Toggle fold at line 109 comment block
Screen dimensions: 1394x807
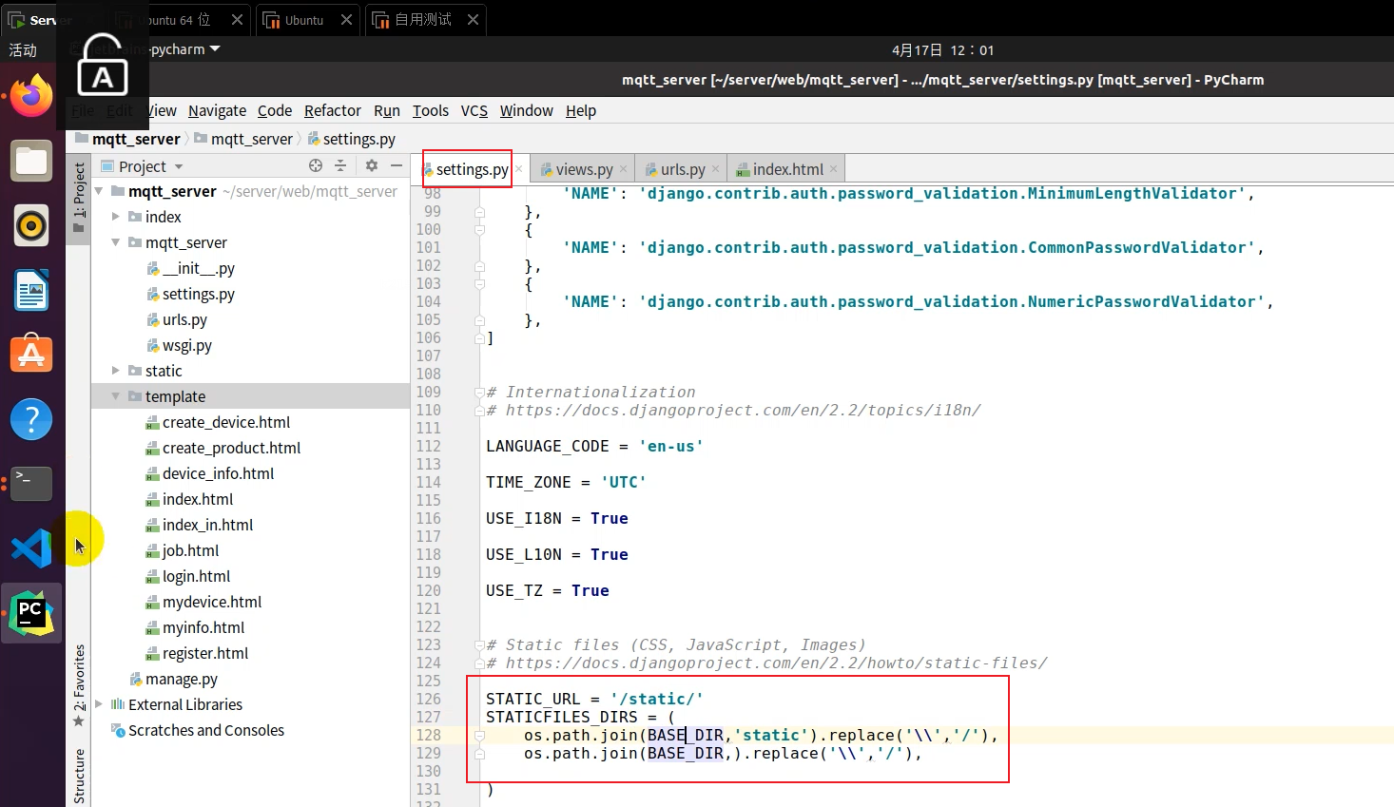click(x=479, y=392)
